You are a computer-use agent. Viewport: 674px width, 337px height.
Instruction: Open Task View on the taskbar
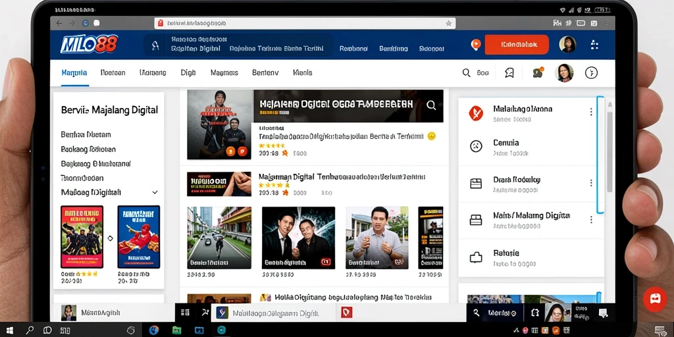click(47, 330)
